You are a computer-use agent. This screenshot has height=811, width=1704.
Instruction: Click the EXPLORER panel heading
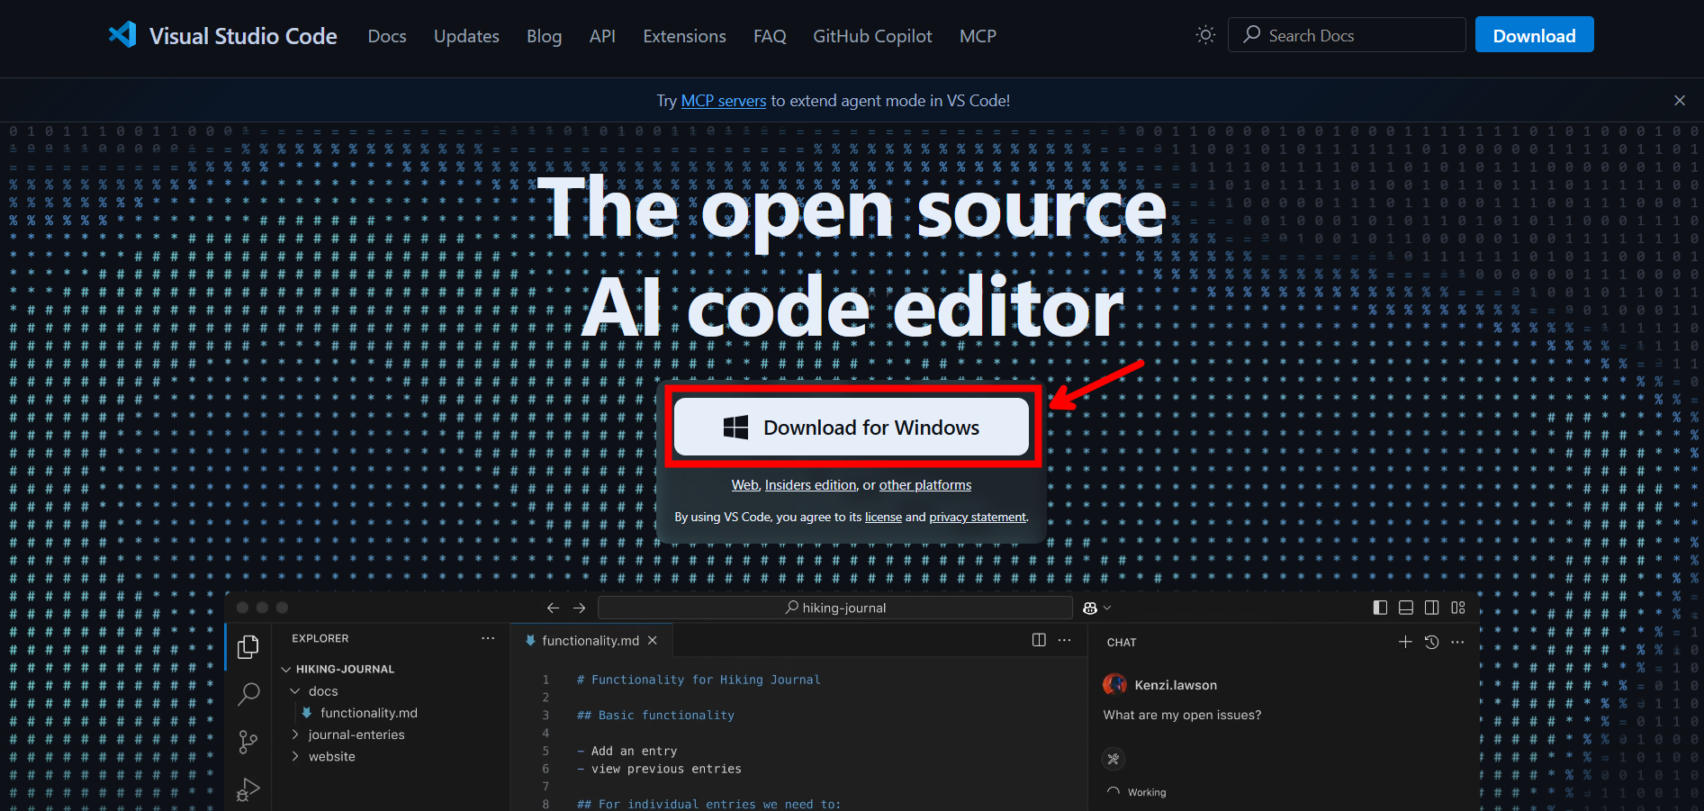(x=320, y=638)
